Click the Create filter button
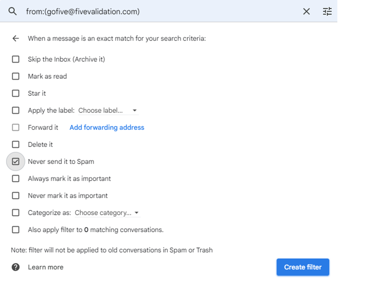The image size is (388, 286). pos(303,267)
